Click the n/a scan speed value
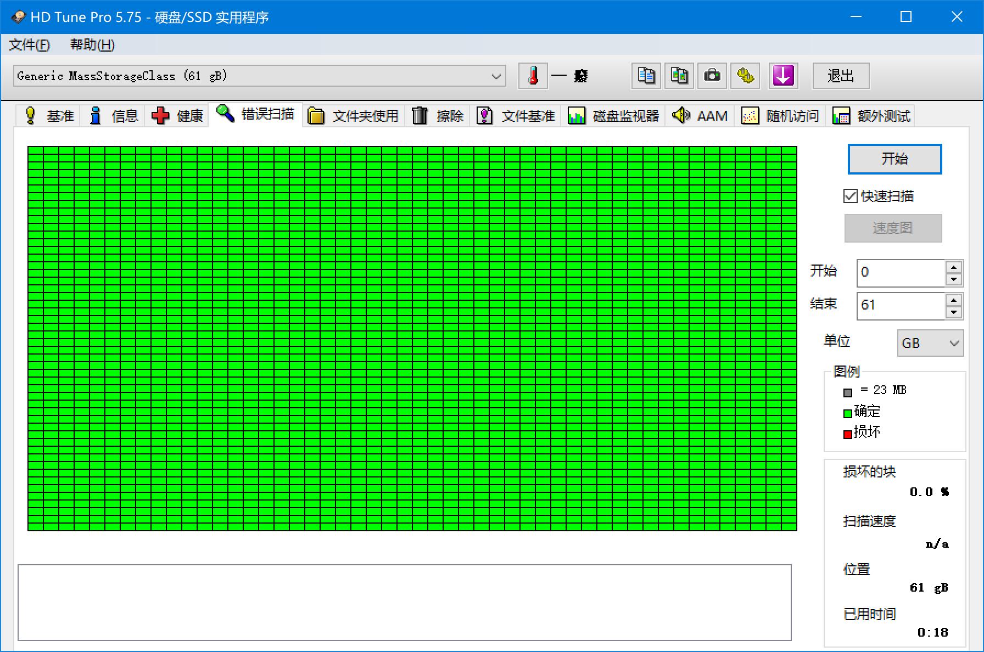Viewport: 984px width, 652px height. coord(937,544)
